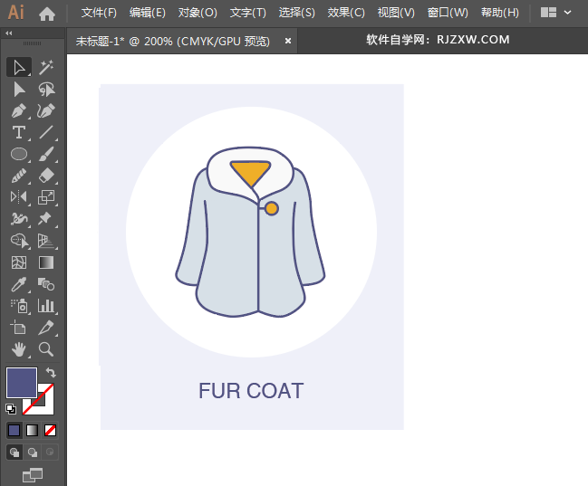The height and width of the screenshot is (486, 588).
Task: Enable Draw Inside mode
Action: (x=50, y=453)
